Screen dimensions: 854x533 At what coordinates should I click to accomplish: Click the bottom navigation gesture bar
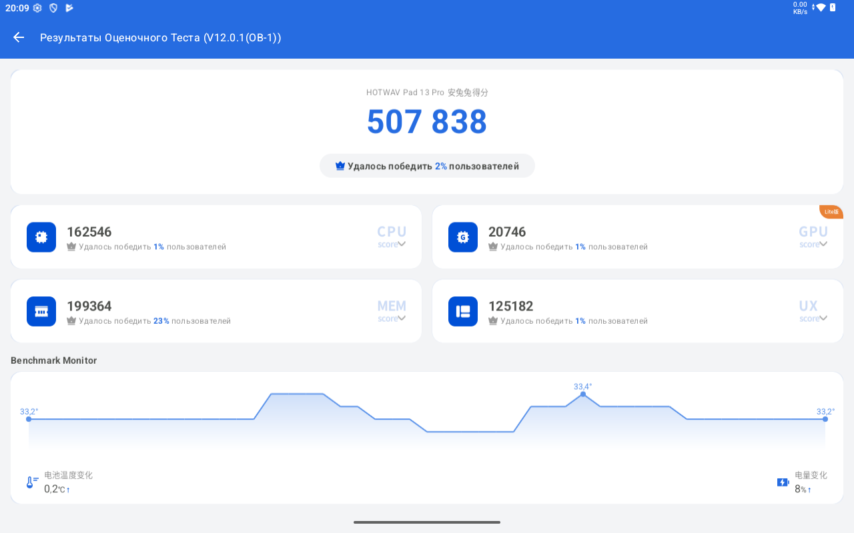(x=427, y=522)
